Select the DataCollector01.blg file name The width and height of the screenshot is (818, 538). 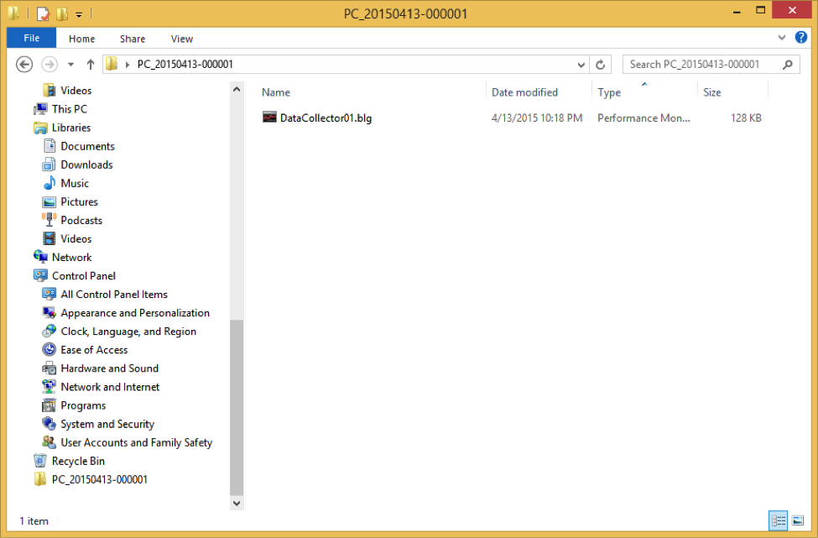(x=326, y=118)
